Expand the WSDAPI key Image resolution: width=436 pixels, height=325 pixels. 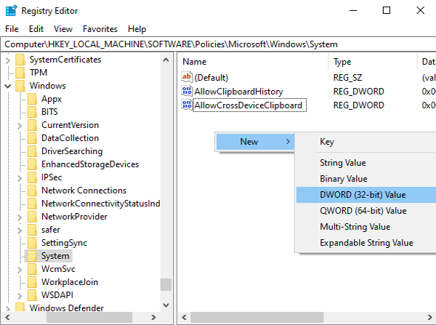[x=20, y=296]
